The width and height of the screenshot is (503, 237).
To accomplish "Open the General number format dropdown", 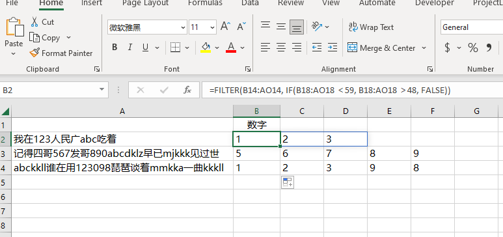I will [x=472, y=27].
